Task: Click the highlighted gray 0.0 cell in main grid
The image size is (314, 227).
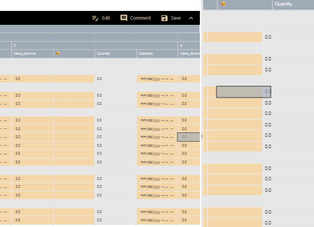Action: (x=188, y=137)
